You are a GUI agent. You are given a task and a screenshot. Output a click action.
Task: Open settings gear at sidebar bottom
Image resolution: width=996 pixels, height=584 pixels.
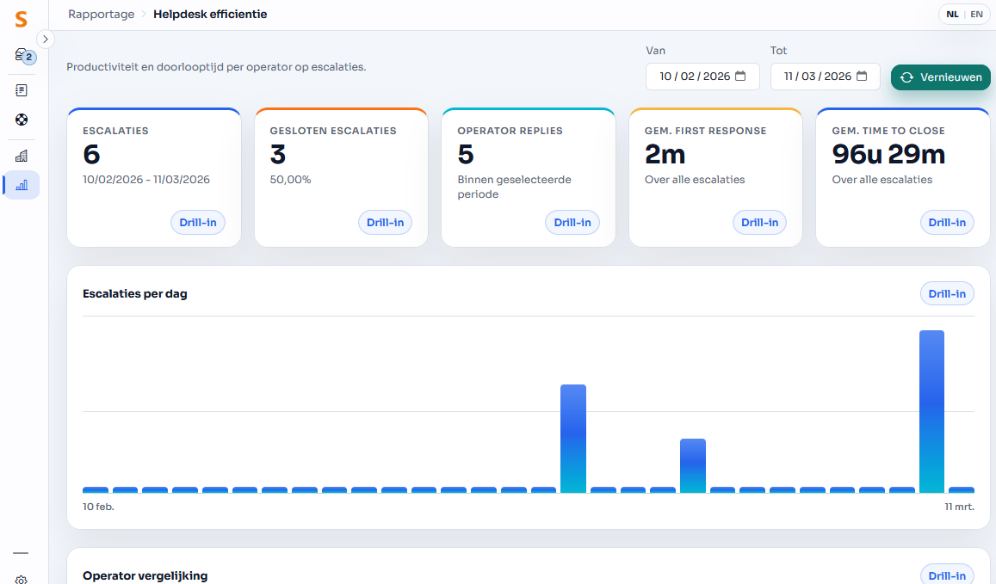tap(22, 580)
